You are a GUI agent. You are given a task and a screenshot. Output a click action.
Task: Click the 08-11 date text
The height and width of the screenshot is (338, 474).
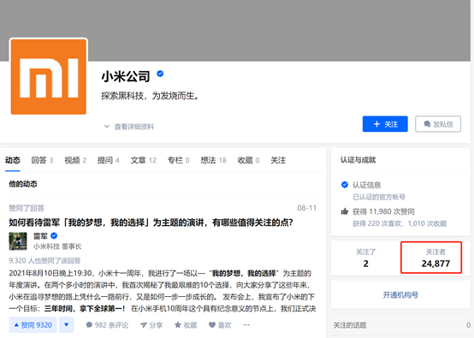click(307, 208)
